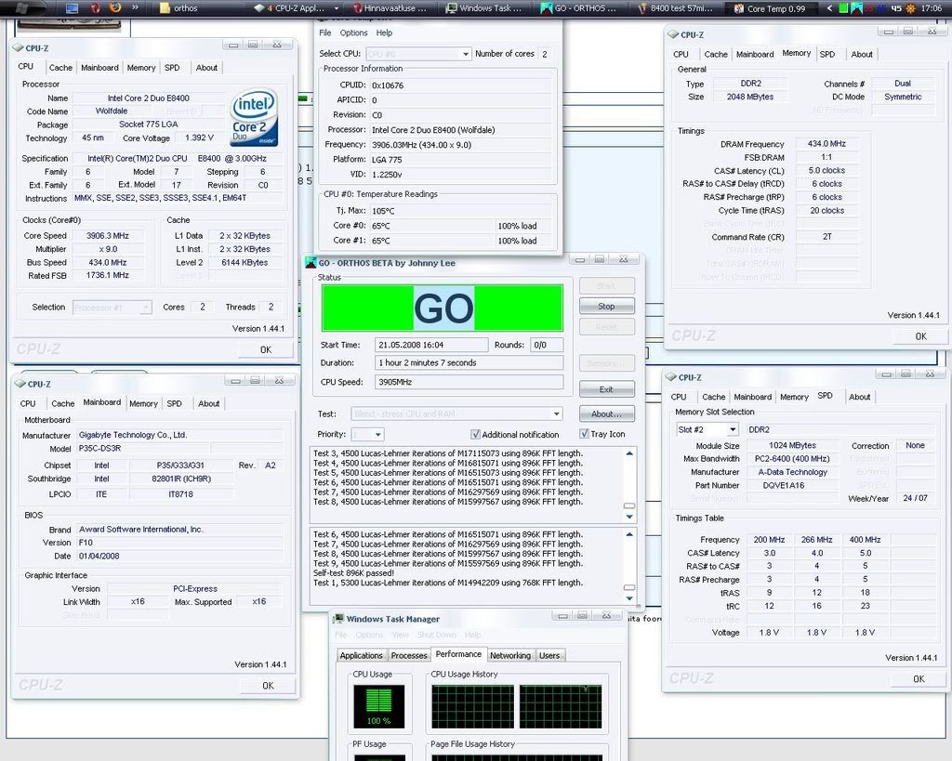
Task: Launch Opera from the quick launch bar
Action: (95, 7)
